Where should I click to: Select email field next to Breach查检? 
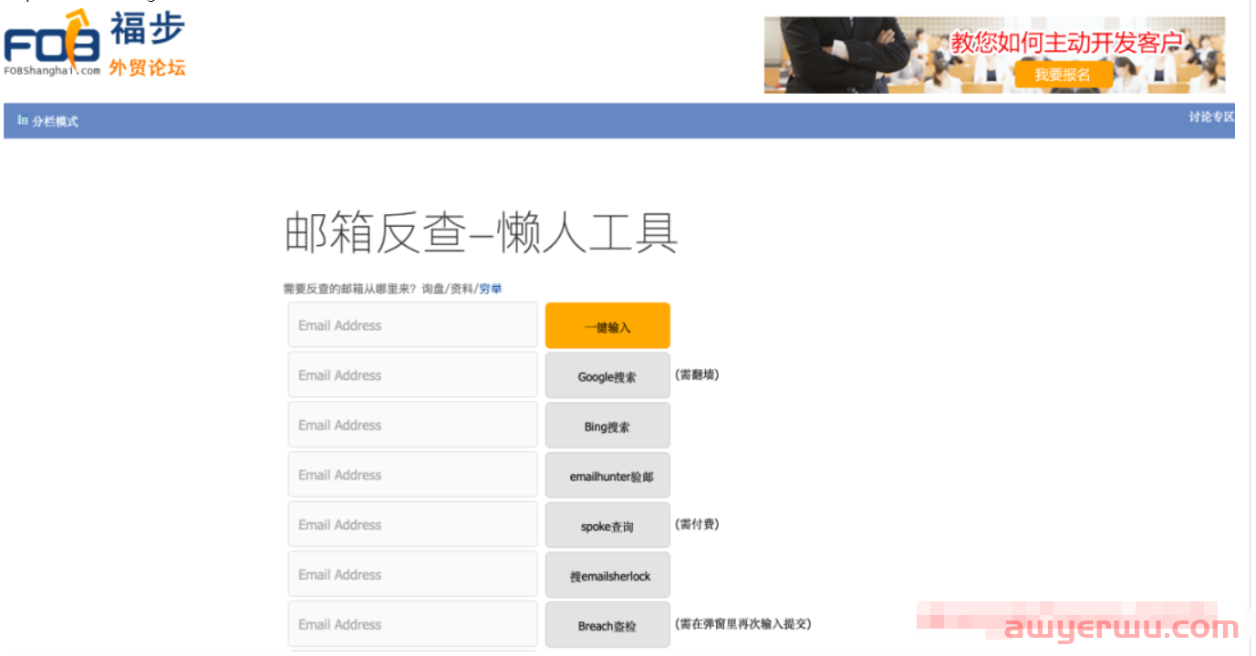click(x=412, y=624)
